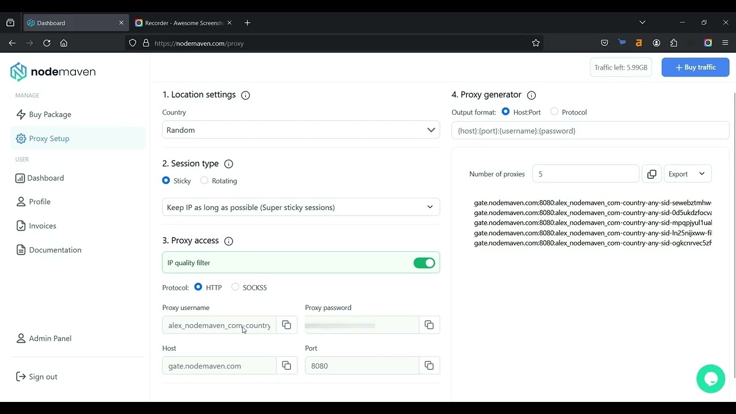
Task: Copy the proxy username to clipboard
Action: pyautogui.click(x=286, y=325)
